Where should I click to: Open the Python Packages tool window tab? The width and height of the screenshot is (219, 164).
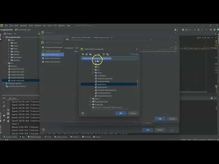(35, 137)
